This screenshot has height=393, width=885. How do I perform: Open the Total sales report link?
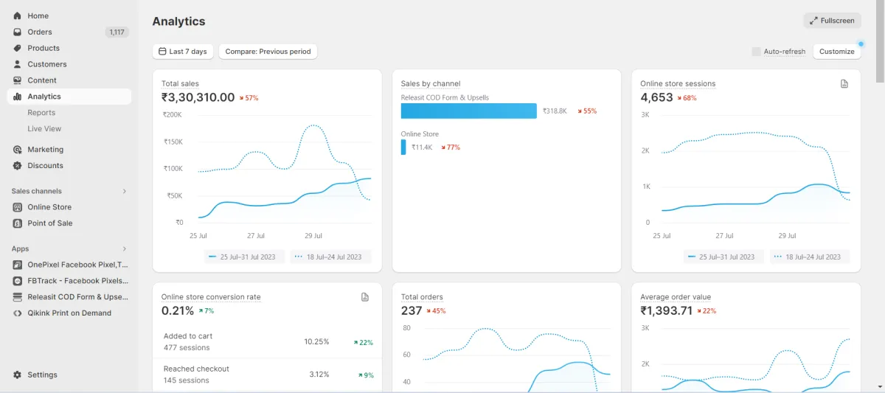pos(180,84)
